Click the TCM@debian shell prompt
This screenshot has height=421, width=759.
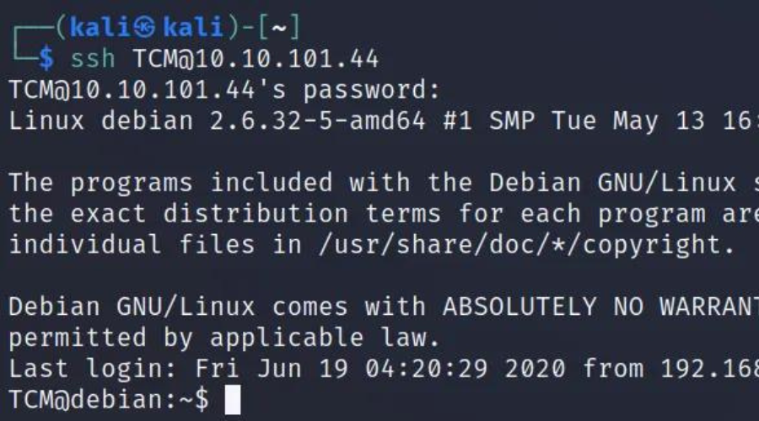pyautogui.click(x=109, y=400)
